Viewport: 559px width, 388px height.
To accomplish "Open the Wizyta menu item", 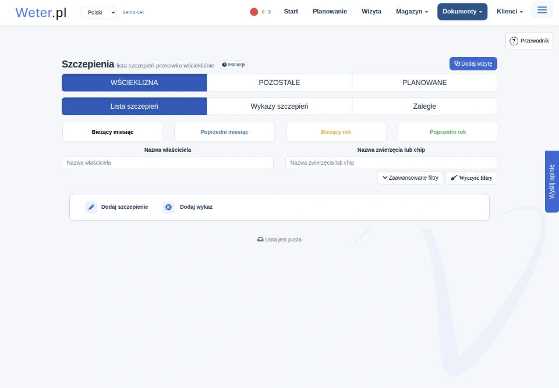I will pos(372,12).
